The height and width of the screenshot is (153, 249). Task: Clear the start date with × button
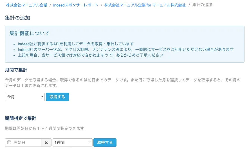click(x=46, y=143)
